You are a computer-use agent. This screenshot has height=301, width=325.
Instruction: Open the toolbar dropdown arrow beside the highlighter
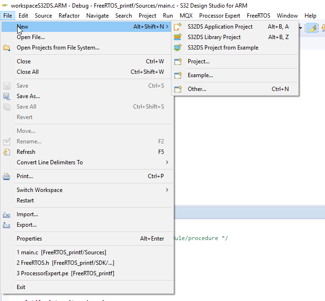coord(300,28)
